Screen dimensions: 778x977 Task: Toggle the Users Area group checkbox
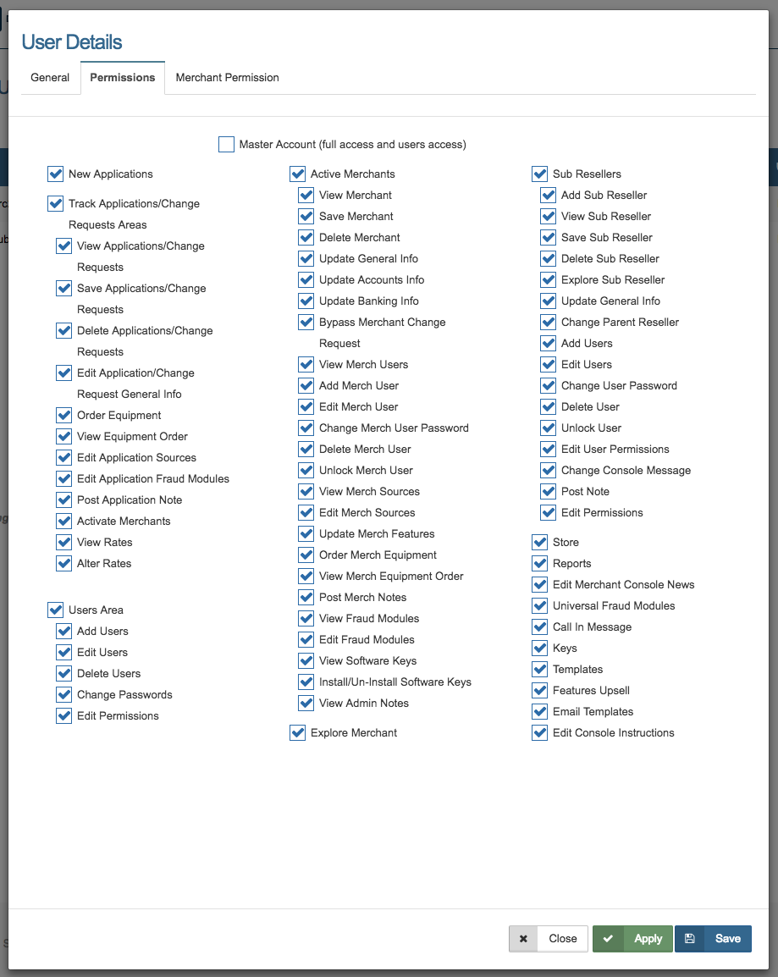point(56,610)
